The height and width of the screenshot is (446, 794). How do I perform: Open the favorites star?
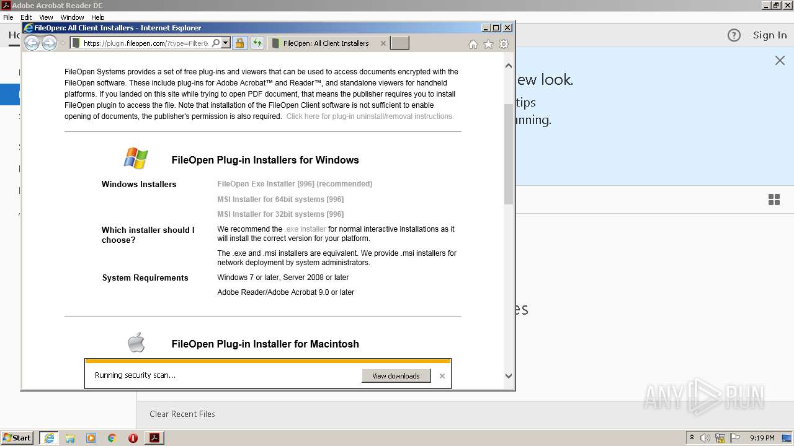point(488,44)
